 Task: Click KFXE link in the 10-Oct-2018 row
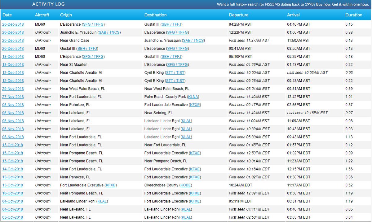pos(195,194)
